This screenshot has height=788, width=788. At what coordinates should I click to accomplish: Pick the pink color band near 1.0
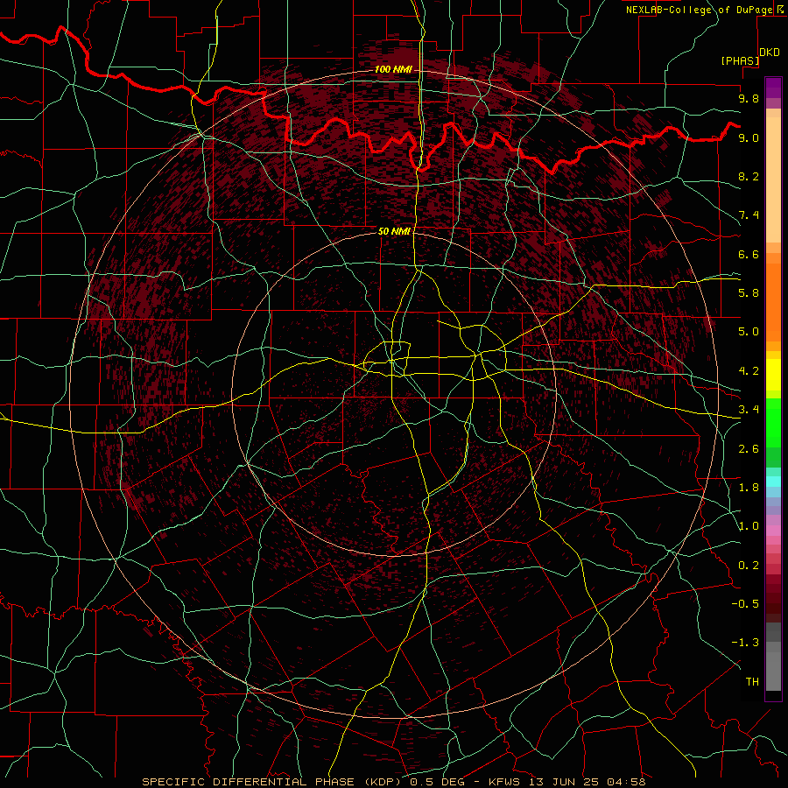click(773, 531)
